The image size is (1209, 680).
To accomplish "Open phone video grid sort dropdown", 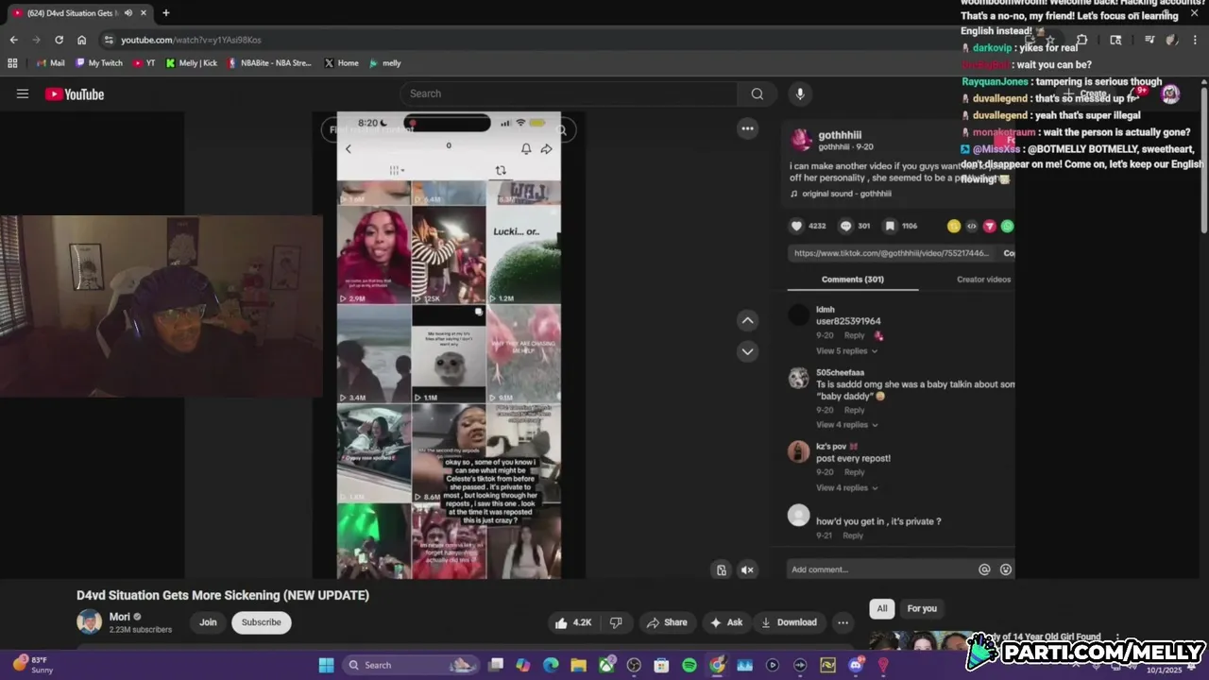I will coord(397,170).
